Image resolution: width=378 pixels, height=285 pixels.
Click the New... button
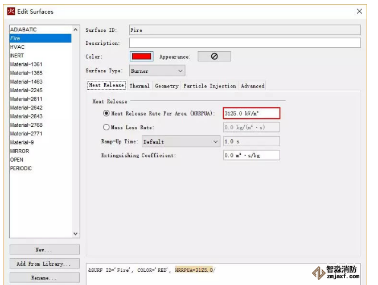[44, 250]
